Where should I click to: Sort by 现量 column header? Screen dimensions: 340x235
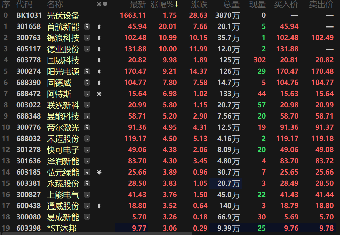tap(258, 4)
